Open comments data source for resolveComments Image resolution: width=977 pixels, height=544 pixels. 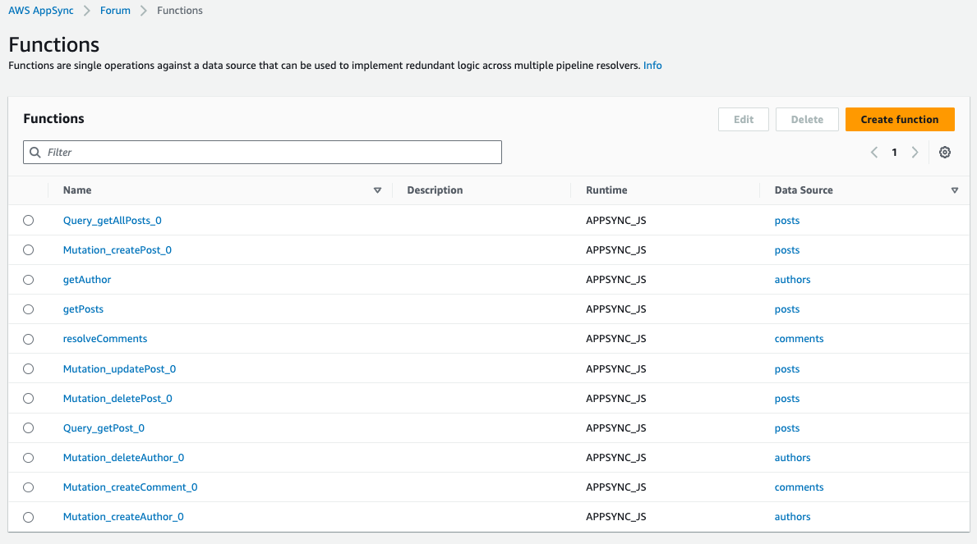point(799,339)
